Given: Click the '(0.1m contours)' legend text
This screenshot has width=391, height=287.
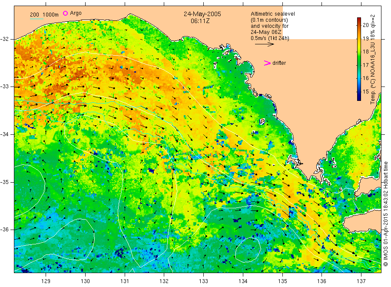Looking at the screenshot, I should point(269,20).
